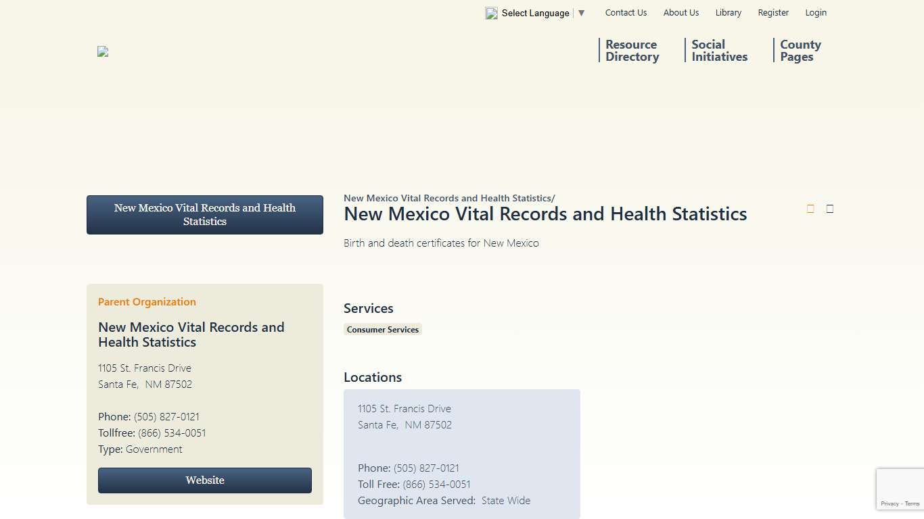Open the Contact Us page

(x=626, y=12)
